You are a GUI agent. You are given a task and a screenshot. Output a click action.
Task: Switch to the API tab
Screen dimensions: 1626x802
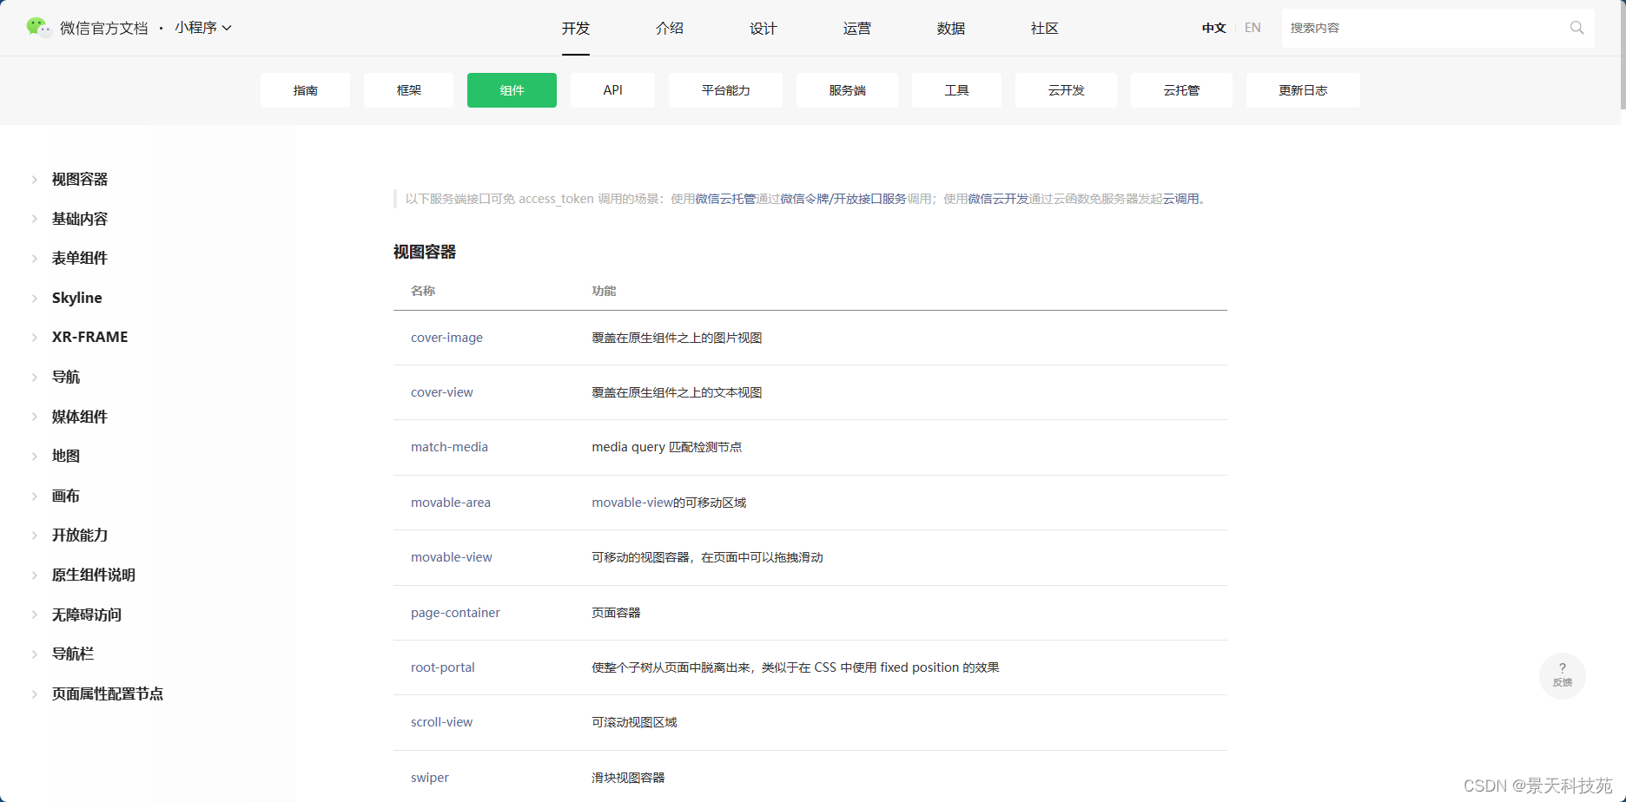click(612, 89)
